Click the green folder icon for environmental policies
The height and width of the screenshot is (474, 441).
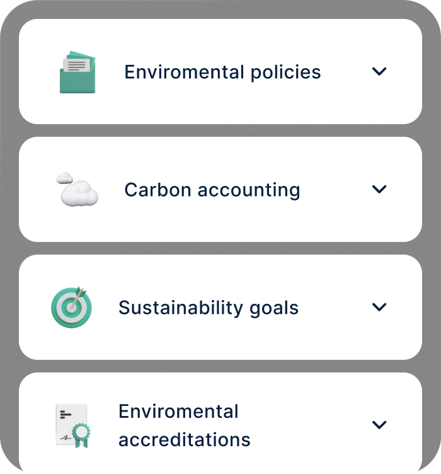click(77, 79)
